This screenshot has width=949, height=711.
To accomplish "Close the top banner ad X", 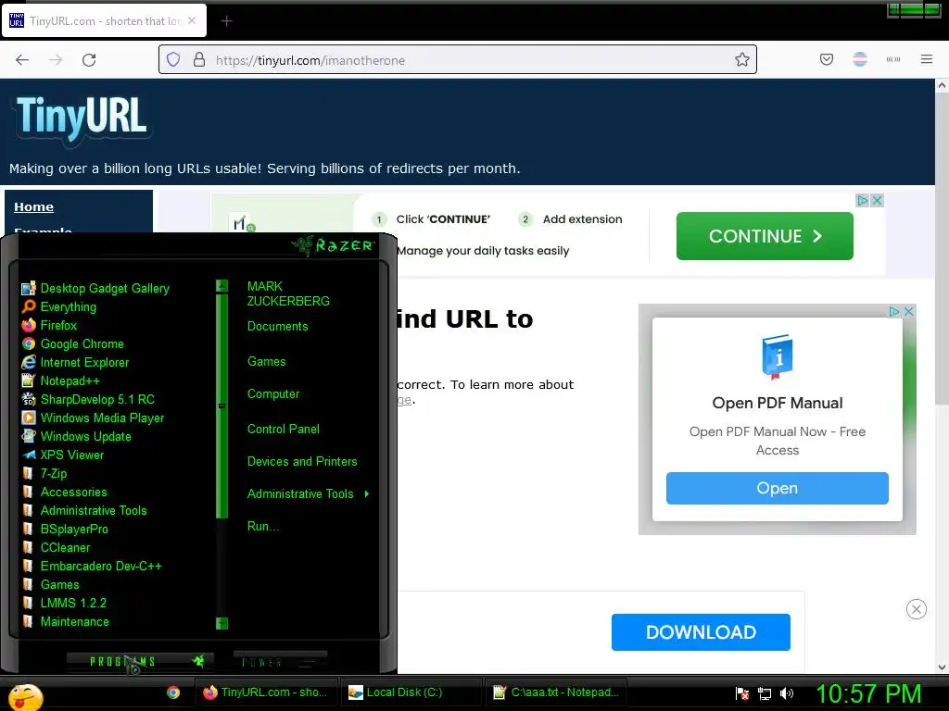I will click(877, 200).
